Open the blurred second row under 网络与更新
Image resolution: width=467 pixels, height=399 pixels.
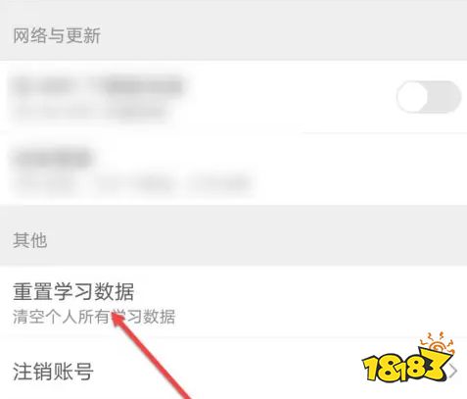click(x=233, y=170)
